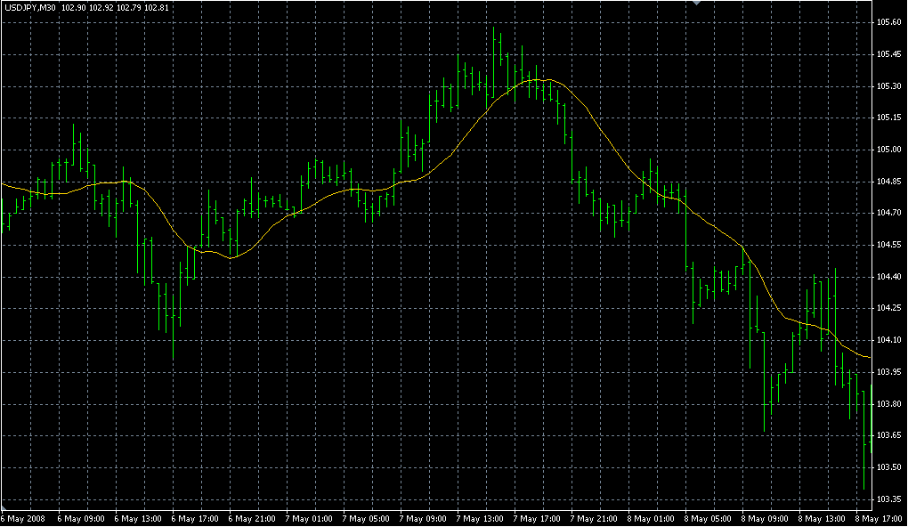Click the 105.60 price axis label
The width and height of the screenshot is (908, 527).
point(888,22)
